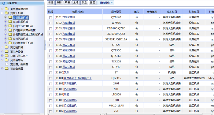The width and height of the screenshot is (214, 115).
Task: Check the box for row [3104]汽车起重机
Action: (x=50, y=34)
